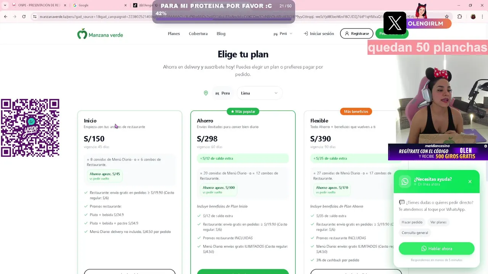Select the Hacer pedido chip
This screenshot has width=488, height=274.
tap(412, 222)
